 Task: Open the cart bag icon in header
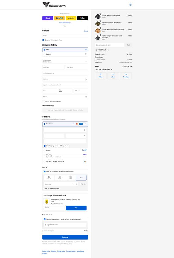click(130, 5)
